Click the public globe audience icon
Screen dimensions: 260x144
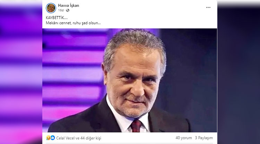pos(68,10)
